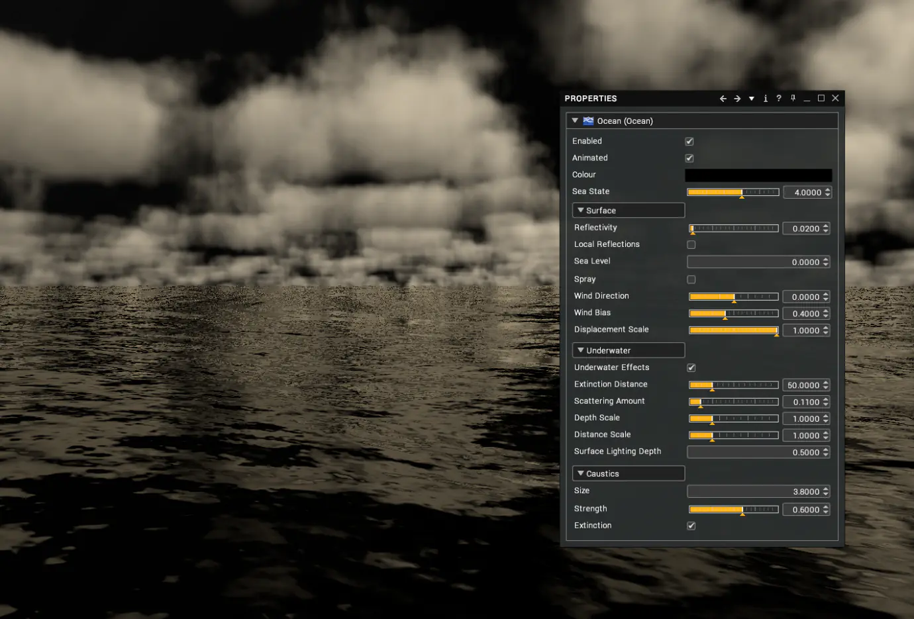Disable Underwater Effects checkbox
This screenshot has height=619, width=914.
[x=691, y=367]
